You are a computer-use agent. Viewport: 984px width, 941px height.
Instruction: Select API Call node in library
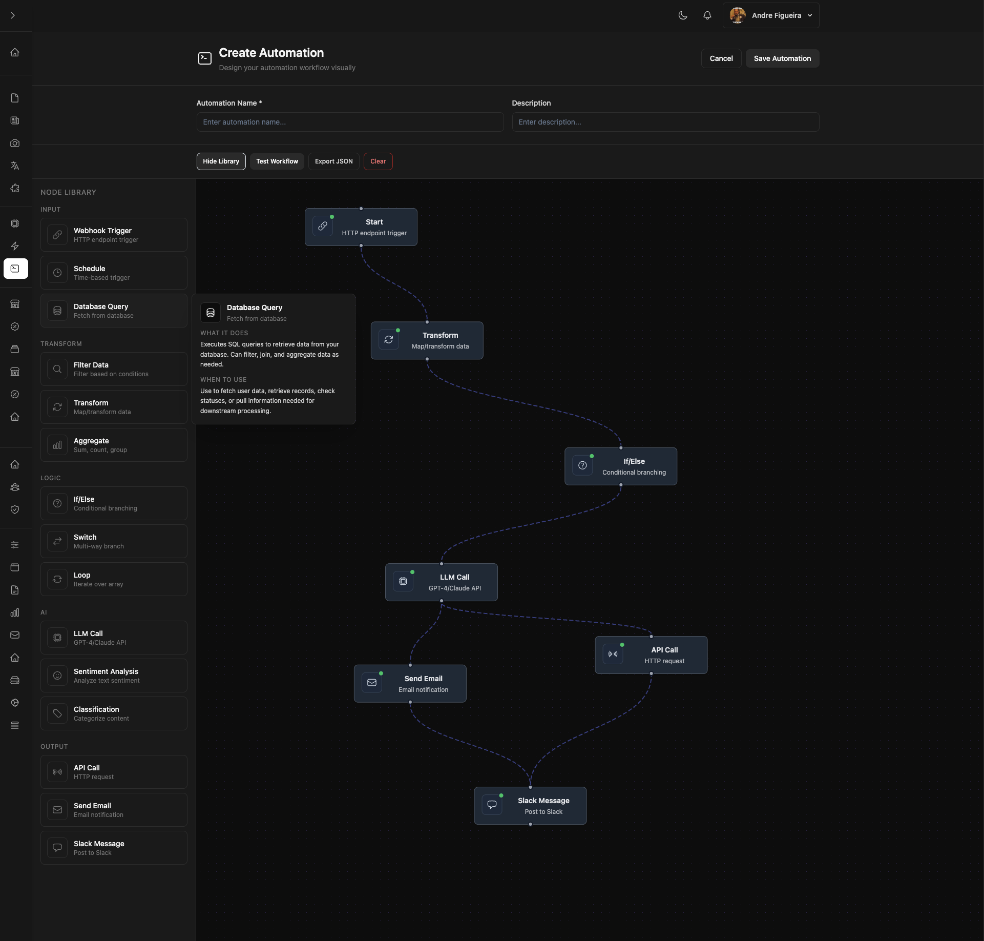click(114, 772)
